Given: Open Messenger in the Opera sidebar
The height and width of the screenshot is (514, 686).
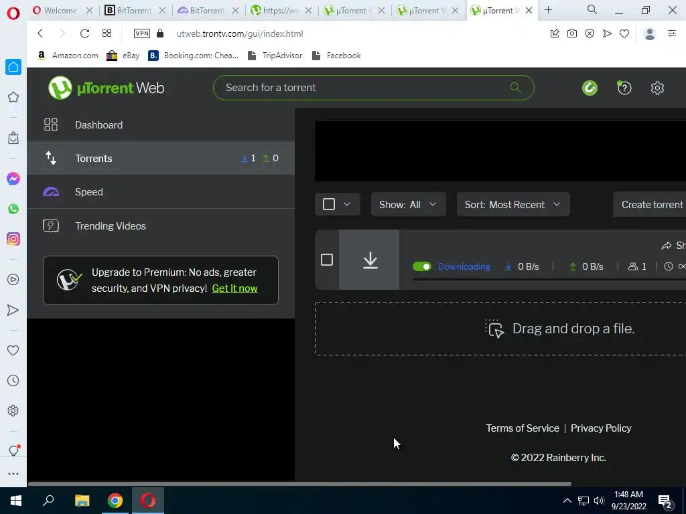Looking at the screenshot, I should click(13, 179).
